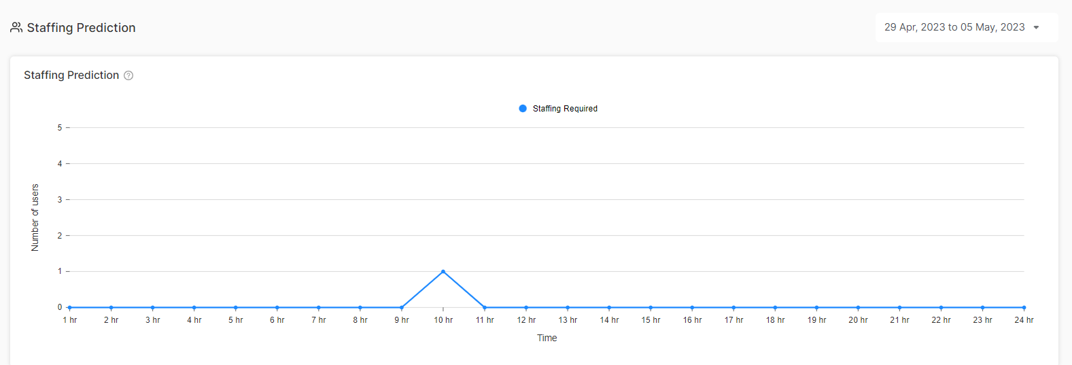Click the "3 hr" axis label
This screenshot has width=1072, height=365.
pyautogui.click(x=153, y=320)
